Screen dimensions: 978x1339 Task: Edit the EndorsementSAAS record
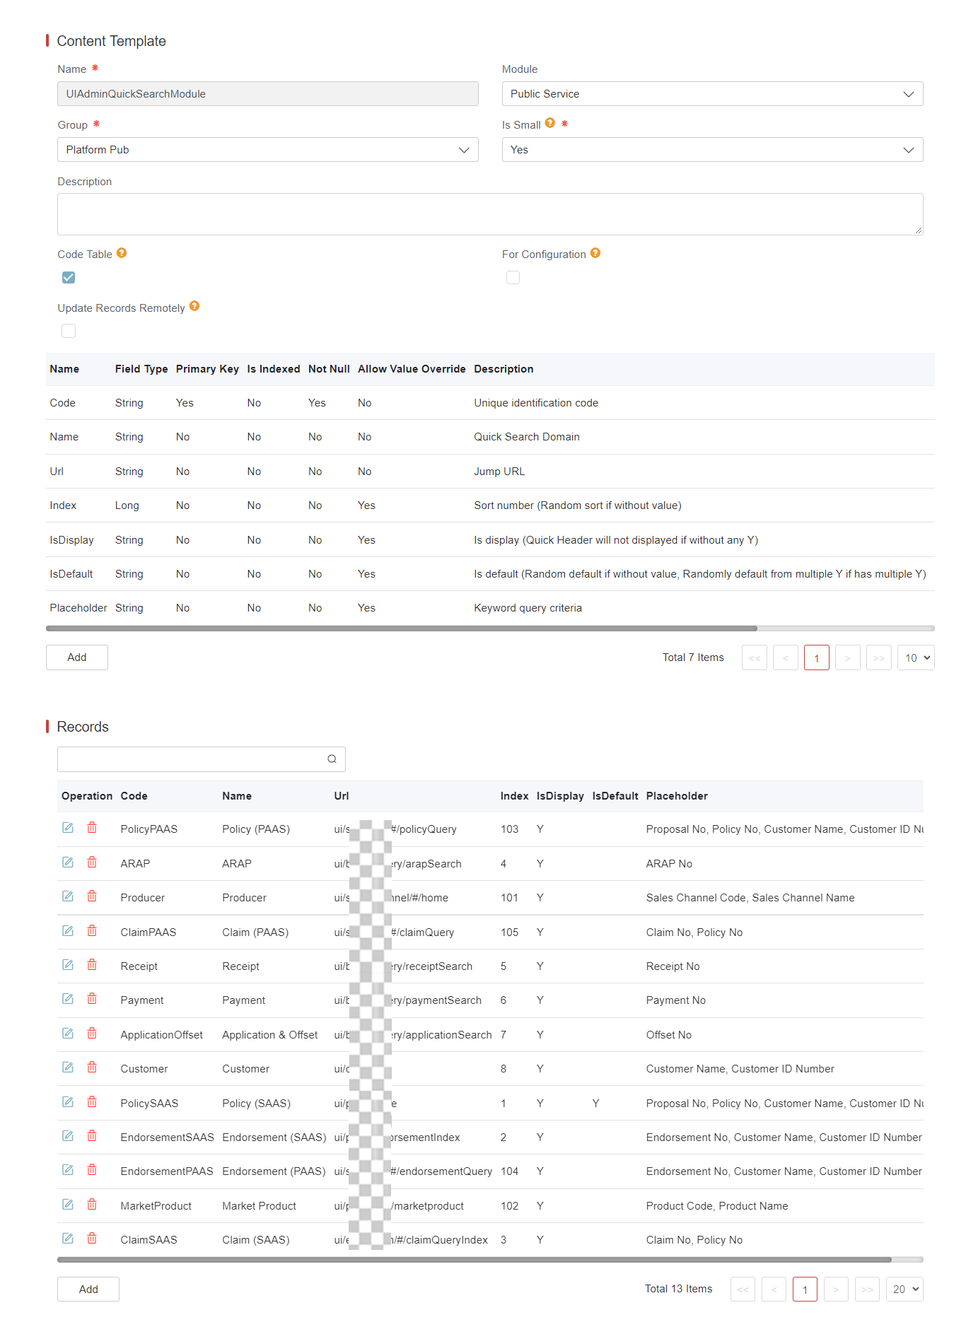(x=68, y=1136)
